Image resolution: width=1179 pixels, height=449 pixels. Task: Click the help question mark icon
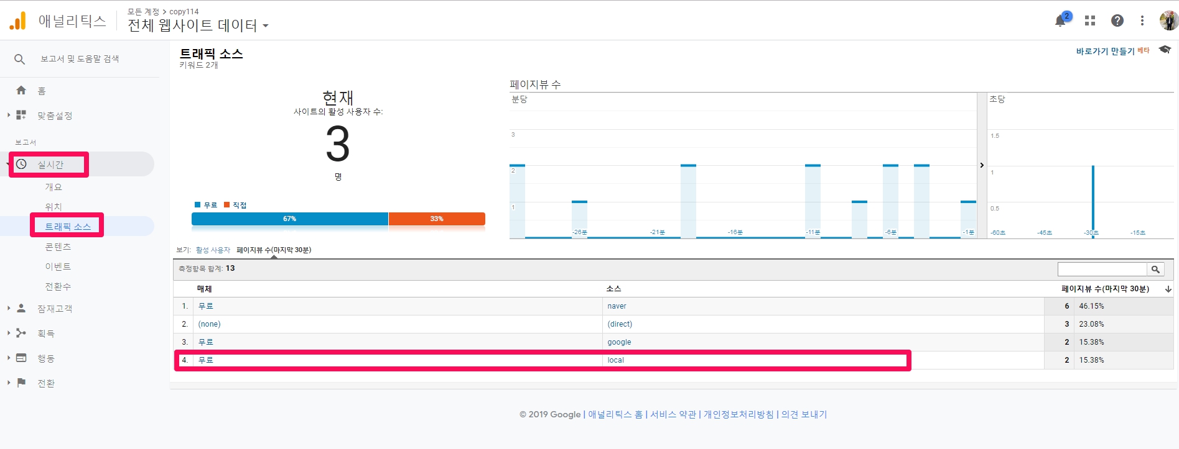1117,20
